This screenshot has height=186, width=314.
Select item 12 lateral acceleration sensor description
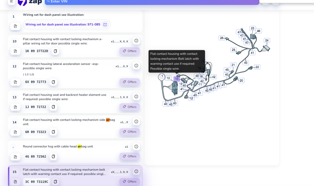61,66
